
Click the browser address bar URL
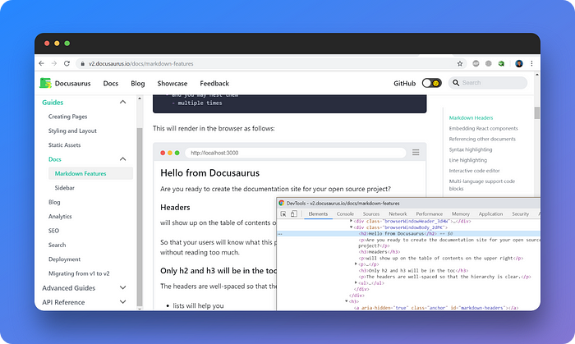[140, 64]
